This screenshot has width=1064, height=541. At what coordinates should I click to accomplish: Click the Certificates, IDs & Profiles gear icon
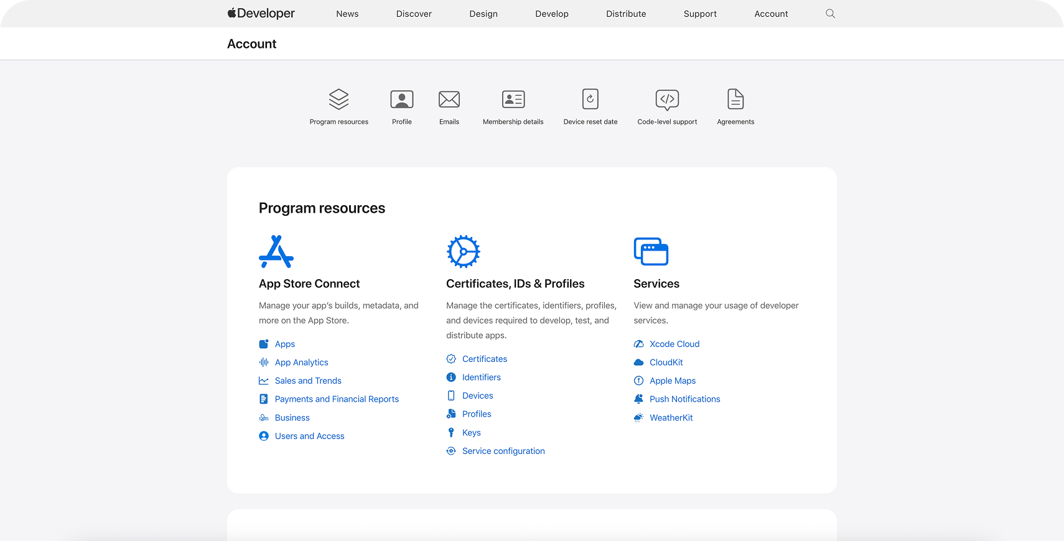tap(464, 251)
